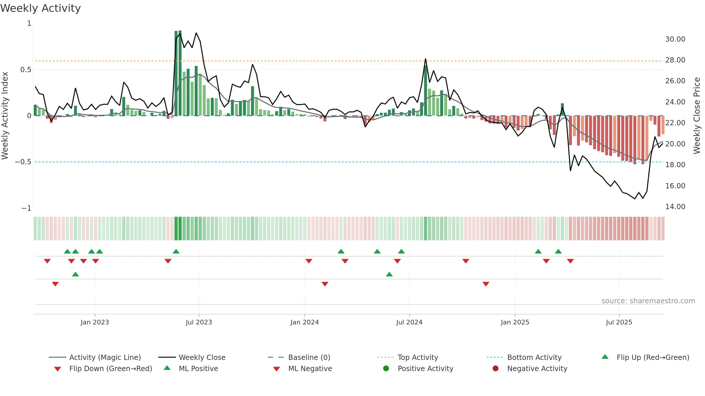This screenshot has height=396, width=705.
Task: Click the red triangle icon beside Flip Down
Action: (58, 369)
